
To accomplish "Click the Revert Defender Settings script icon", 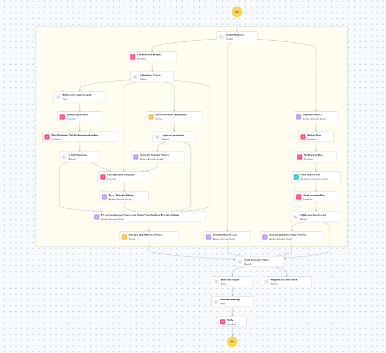I will (104, 197).
